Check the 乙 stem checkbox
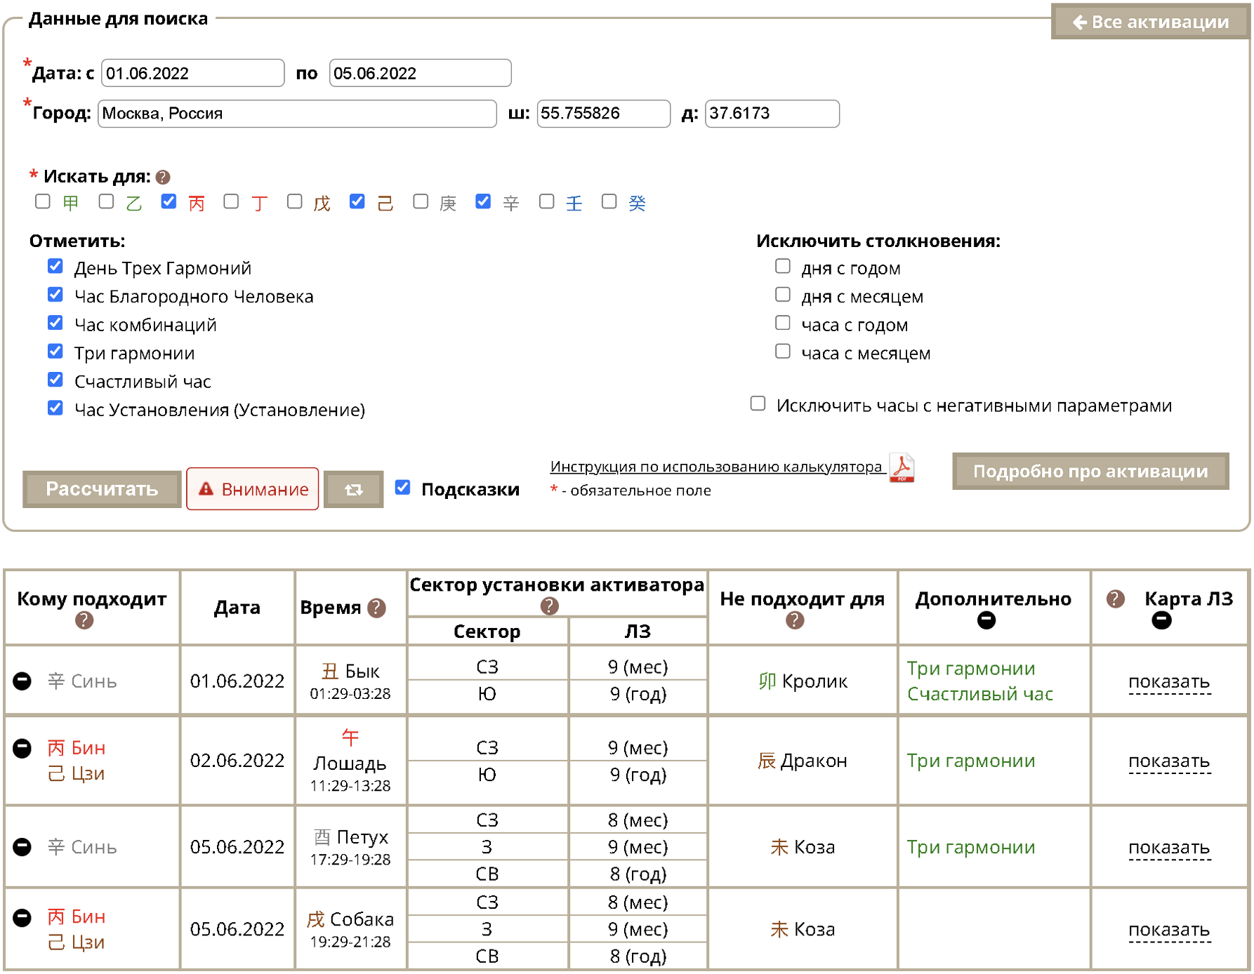1254x974 pixels. 106,202
